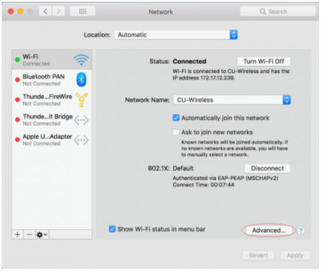Click the Apply button
This screenshot has height=273, width=329.
(x=295, y=255)
